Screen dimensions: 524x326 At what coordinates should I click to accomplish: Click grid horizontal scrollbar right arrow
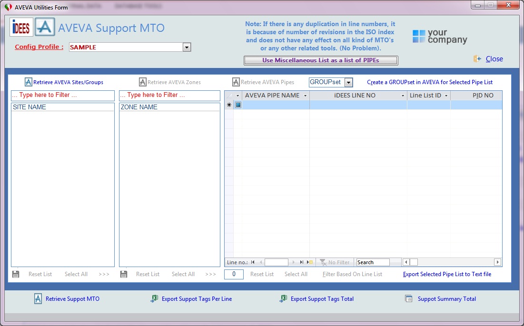498,262
